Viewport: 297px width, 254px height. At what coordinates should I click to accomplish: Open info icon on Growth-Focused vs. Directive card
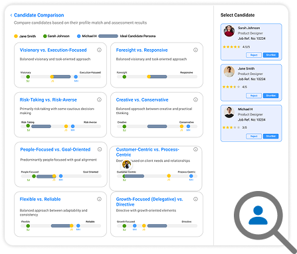point(195,199)
